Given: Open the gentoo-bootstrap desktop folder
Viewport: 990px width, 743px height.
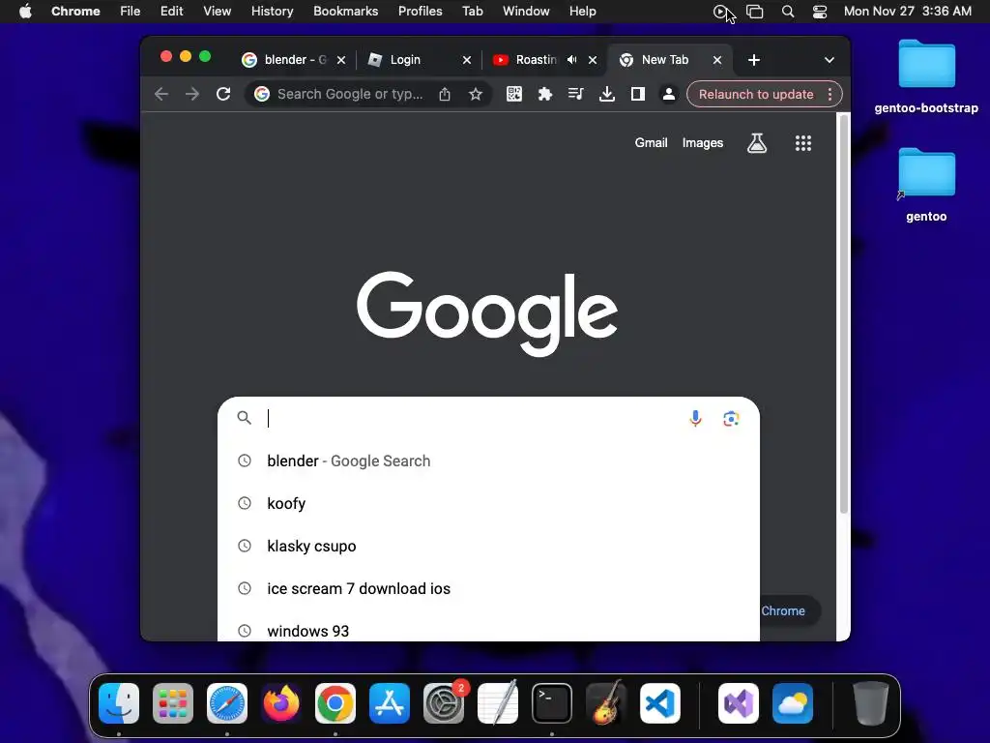Looking at the screenshot, I should pyautogui.click(x=926, y=75).
